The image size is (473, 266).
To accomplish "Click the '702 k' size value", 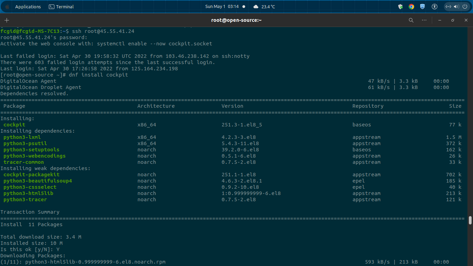I will point(454,175).
